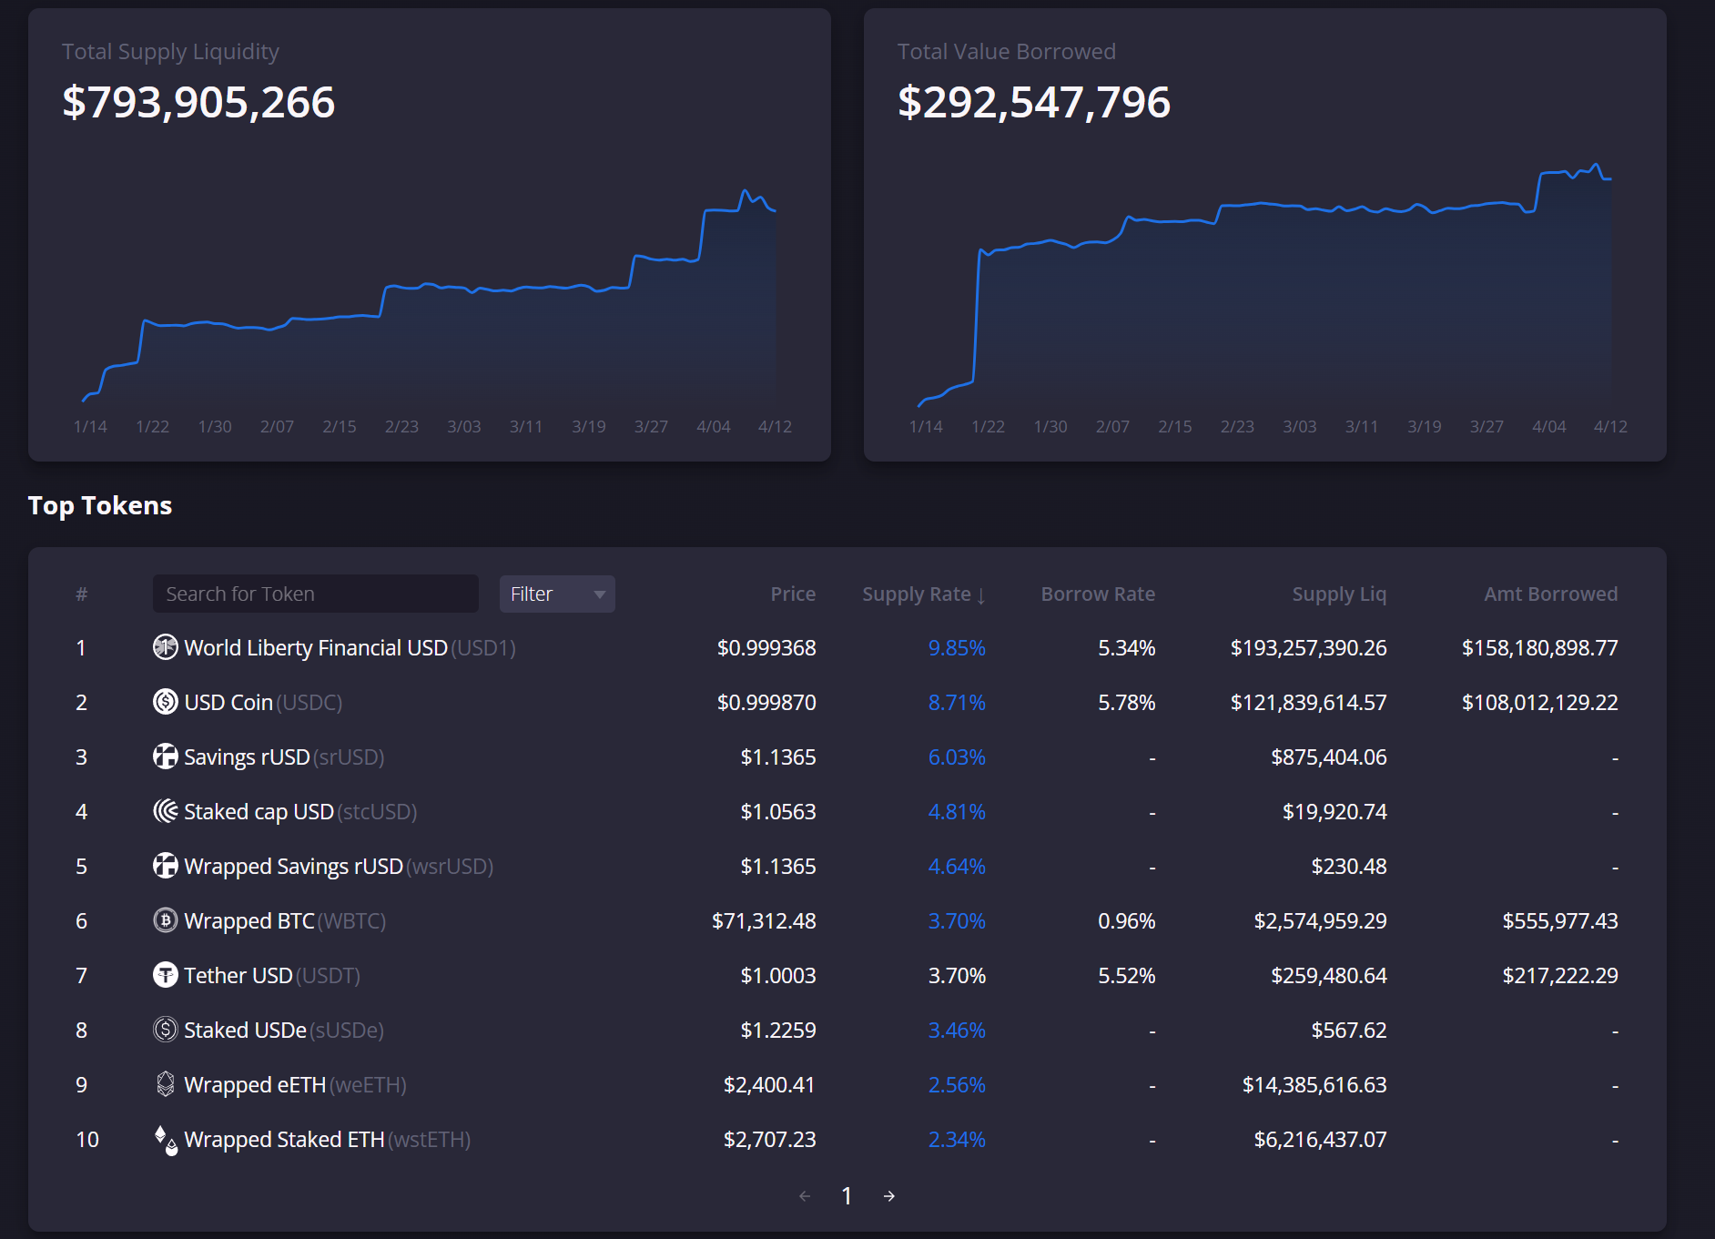This screenshot has width=1715, height=1239.
Task: Click the Savings rUSD token icon
Action: [165, 757]
